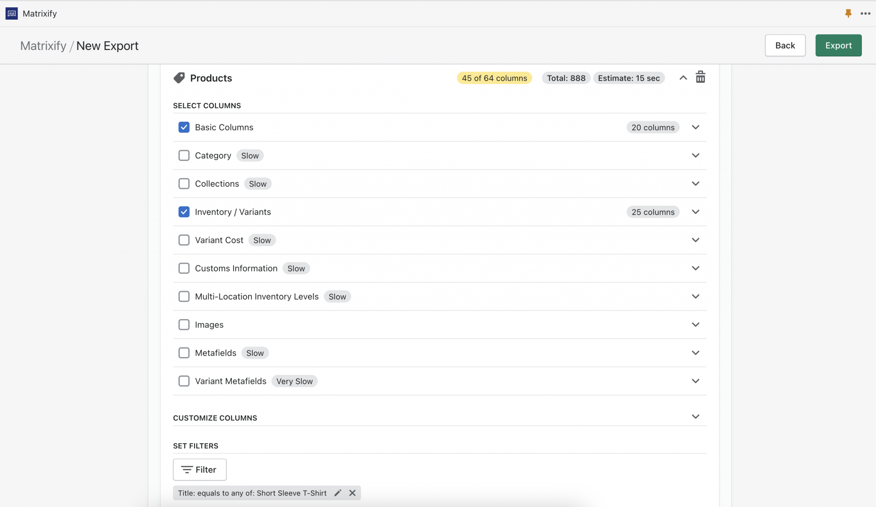
Task: Expand the Customize Columns section
Action: click(695, 416)
